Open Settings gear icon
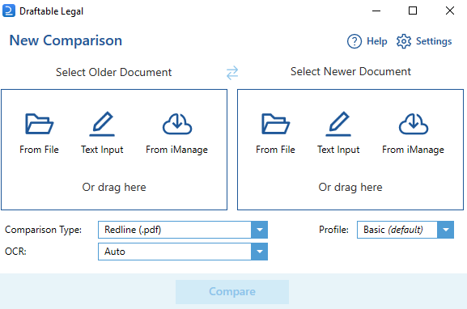This screenshot has height=309, width=467. coord(404,41)
